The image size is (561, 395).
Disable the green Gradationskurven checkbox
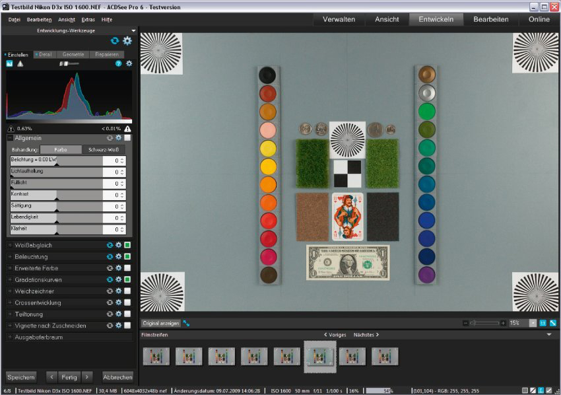[127, 280]
